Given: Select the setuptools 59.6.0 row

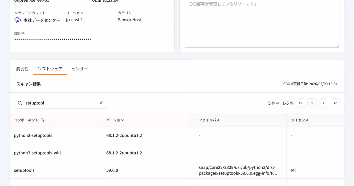Looking at the screenshot, I should pos(56,170).
